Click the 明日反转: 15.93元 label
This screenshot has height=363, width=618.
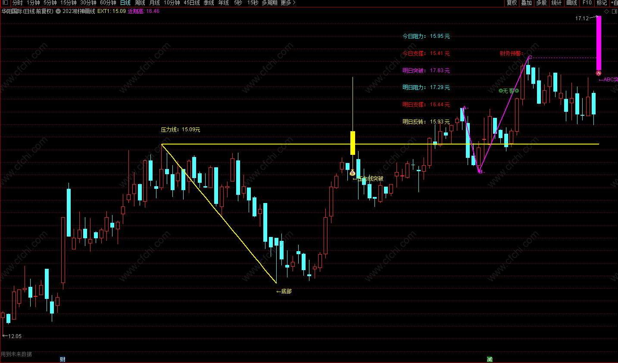point(426,122)
